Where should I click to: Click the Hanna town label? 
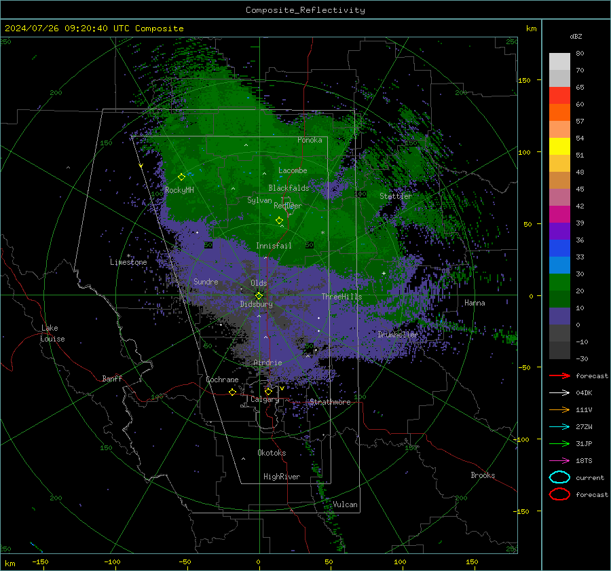(x=475, y=303)
